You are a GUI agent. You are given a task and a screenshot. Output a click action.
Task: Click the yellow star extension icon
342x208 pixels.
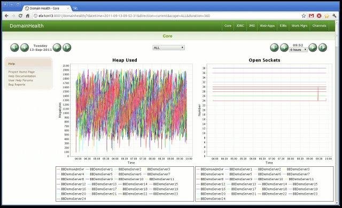[x=327, y=16]
